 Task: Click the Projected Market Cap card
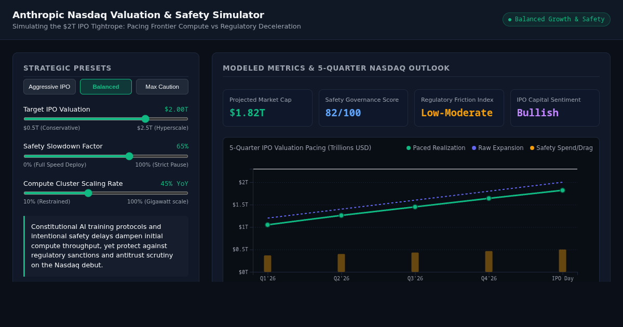(x=267, y=108)
